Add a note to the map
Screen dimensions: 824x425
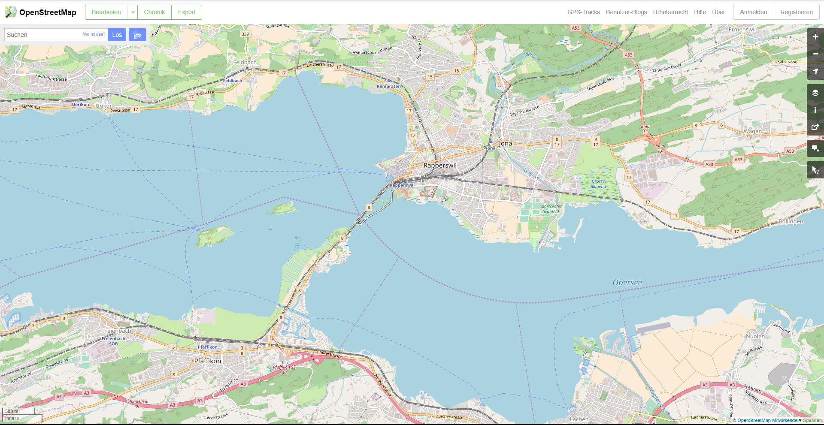[815, 149]
